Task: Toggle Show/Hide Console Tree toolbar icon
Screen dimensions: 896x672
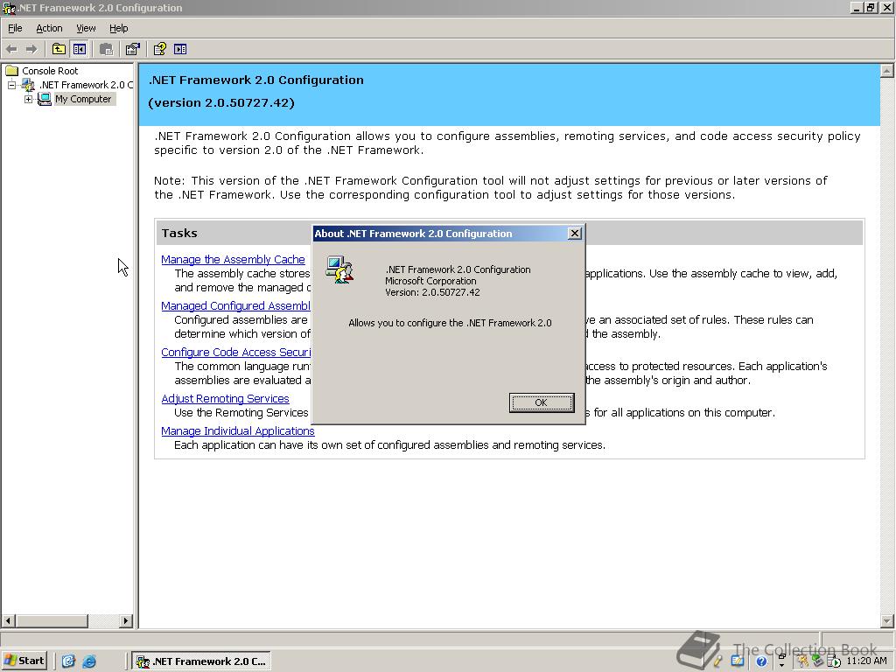Action: point(80,49)
